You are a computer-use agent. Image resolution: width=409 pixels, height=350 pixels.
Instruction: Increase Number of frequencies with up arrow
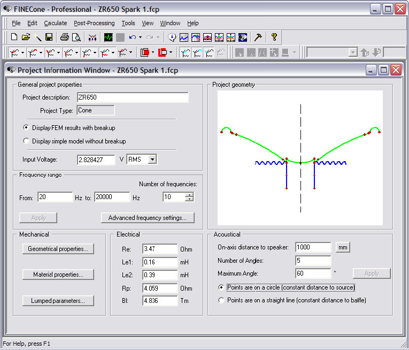[x=189, y=194]
